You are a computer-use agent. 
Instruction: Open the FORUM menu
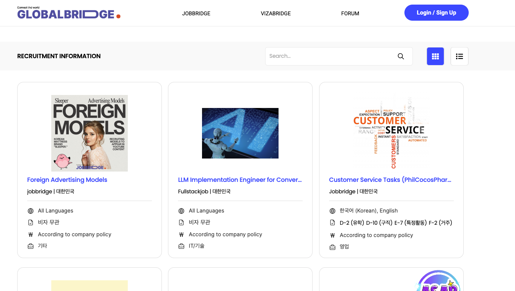pyautogui.click(x=350, y=13)
